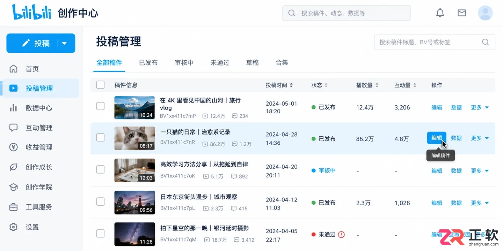This screenshot has width=503, height=251.
Task: Click the 创作学院 graduation cap icon
Action: [13, 187]
